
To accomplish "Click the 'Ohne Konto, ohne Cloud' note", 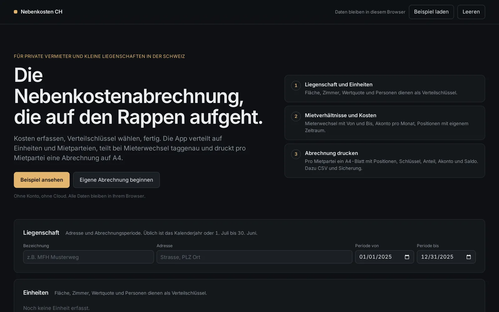I will pyautogui.click(x=80, y=196).
